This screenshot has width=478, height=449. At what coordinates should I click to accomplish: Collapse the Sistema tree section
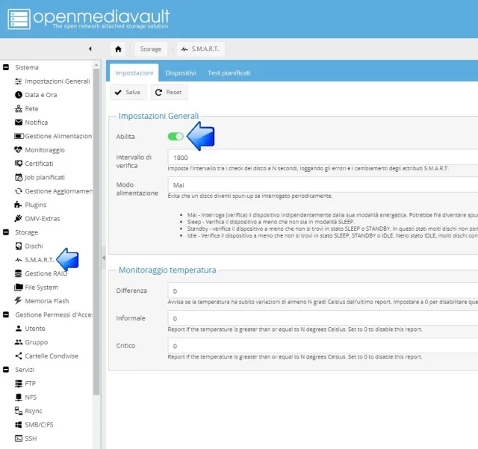(7, 68)
